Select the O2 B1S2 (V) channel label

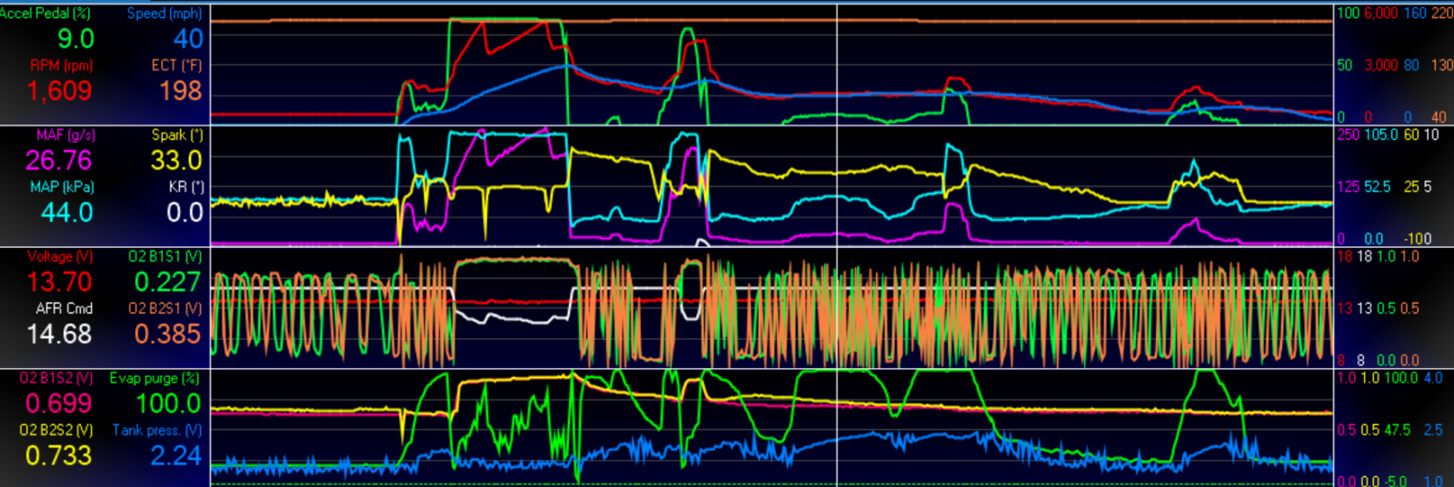coord(56,378)
